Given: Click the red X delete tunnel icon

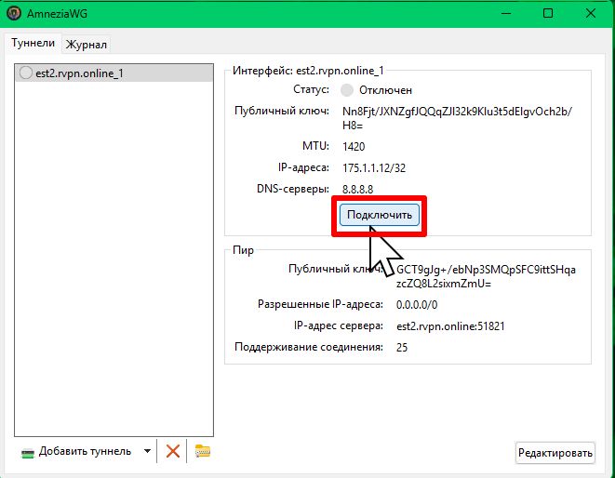Looking at the screenshot, I should coord(172,452).
